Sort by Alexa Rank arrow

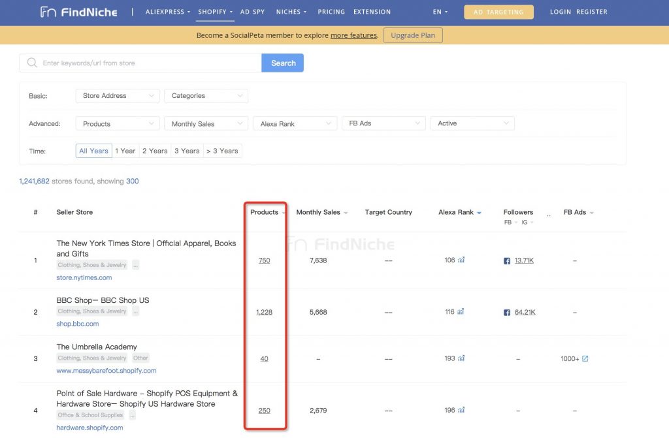[479, 213]
